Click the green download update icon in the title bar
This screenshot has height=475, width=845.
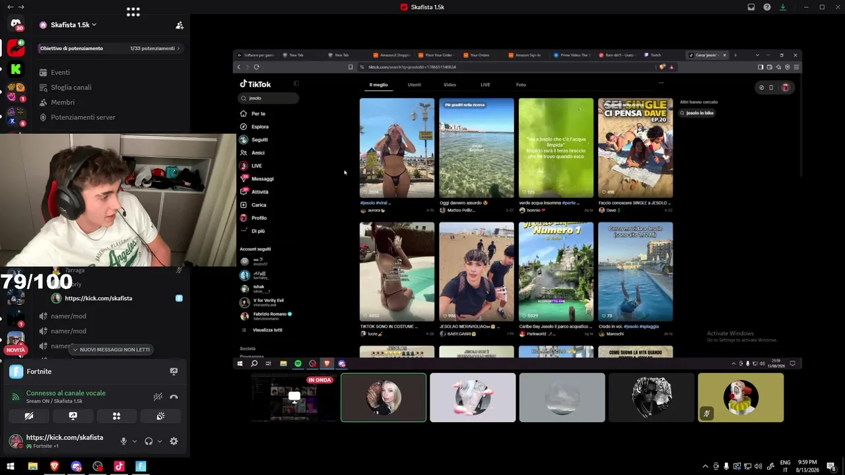(783, 7)
